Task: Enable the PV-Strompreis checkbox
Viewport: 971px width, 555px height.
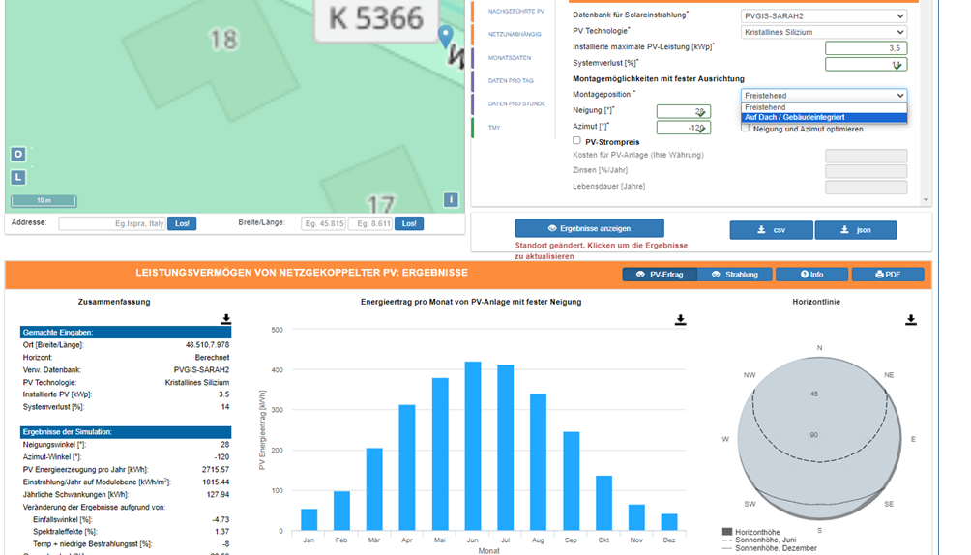Action: pos(577,140)
